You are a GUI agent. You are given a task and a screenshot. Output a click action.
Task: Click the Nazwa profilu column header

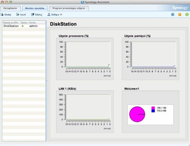(x=11, y=23)
